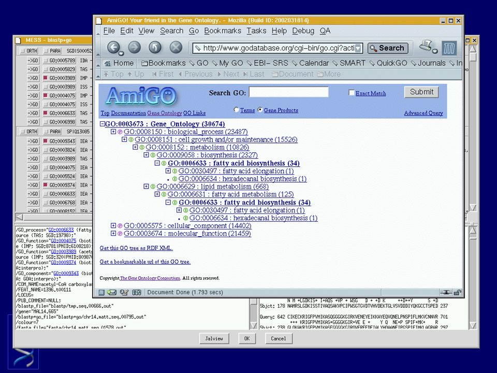This screenshot has height=373, width=497.
Task: Expand the GO:0005575 cellular_component node
Action: click(x=113, y=225)
